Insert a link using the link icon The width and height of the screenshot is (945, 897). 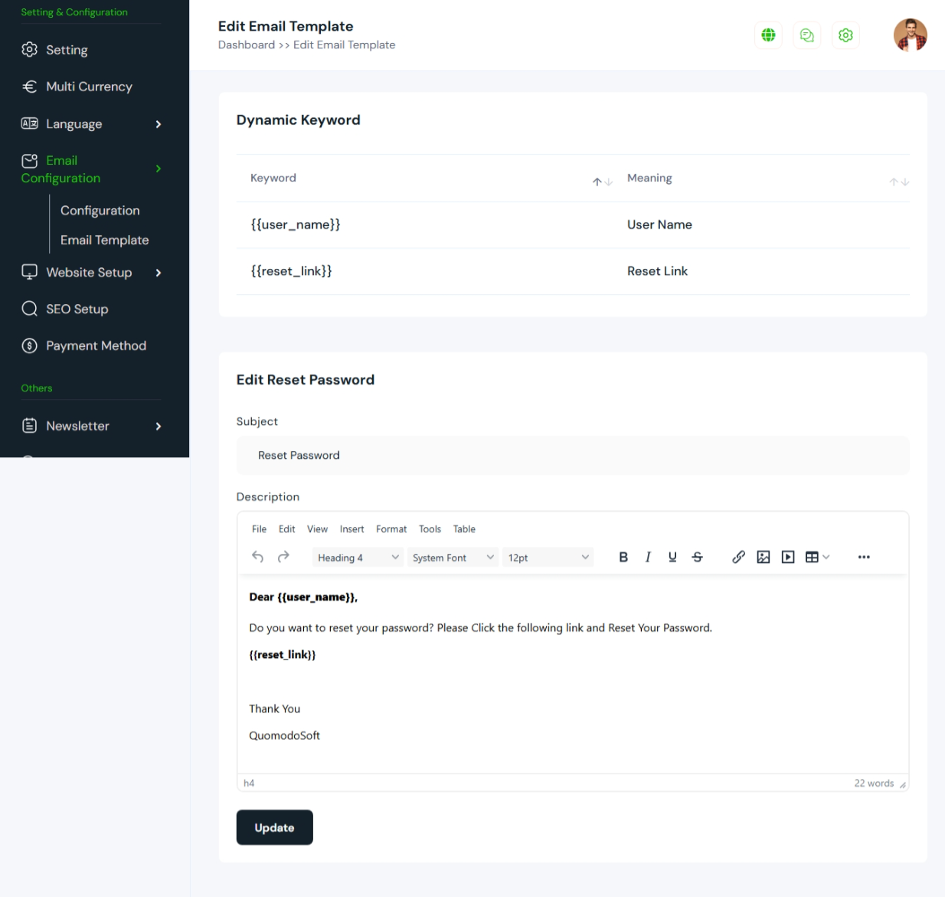[738, 557]
